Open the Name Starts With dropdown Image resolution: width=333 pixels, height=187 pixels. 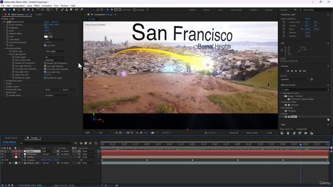(x=55, y=60)
